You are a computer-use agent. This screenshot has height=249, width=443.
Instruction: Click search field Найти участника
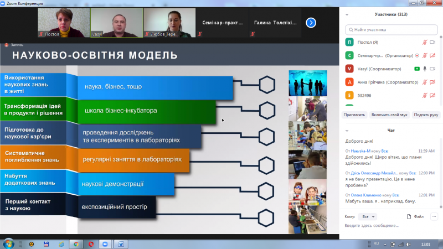tap(392, 30)
